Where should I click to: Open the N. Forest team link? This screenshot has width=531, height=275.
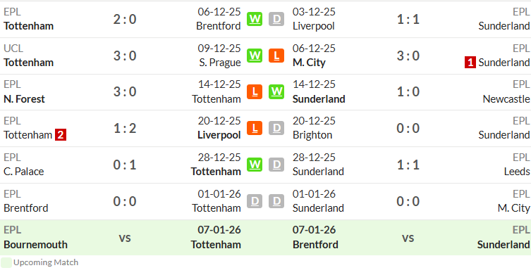[24, 99]
